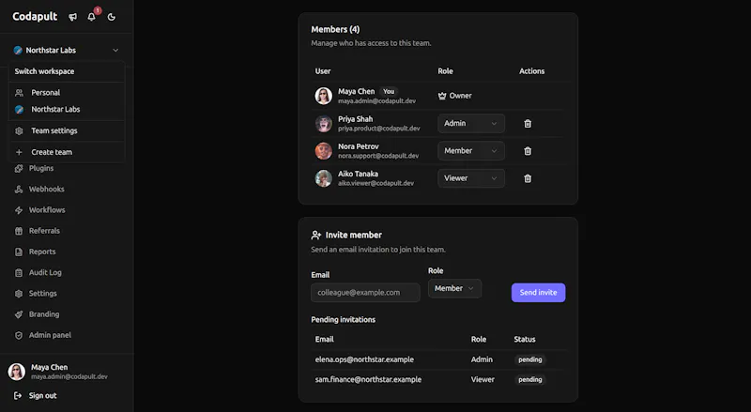
Task: Click the Webhooks sidebar icon
Action: click(19, 190)
